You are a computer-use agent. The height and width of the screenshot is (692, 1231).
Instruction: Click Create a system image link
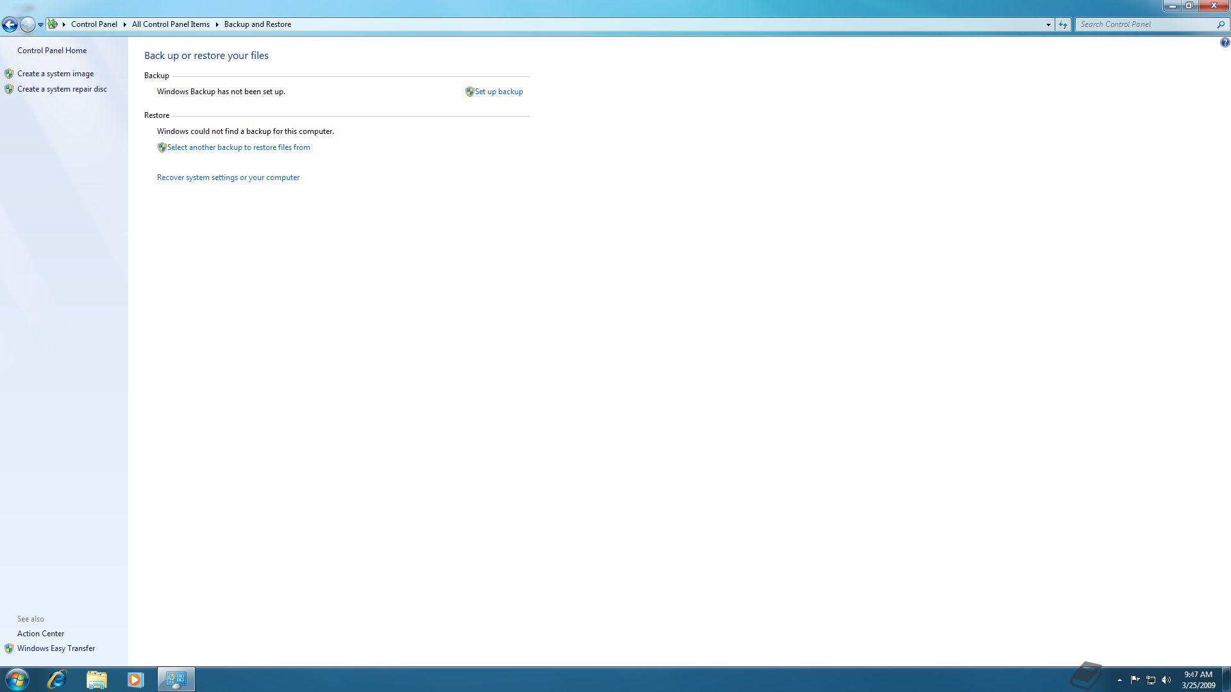(55, 74)
